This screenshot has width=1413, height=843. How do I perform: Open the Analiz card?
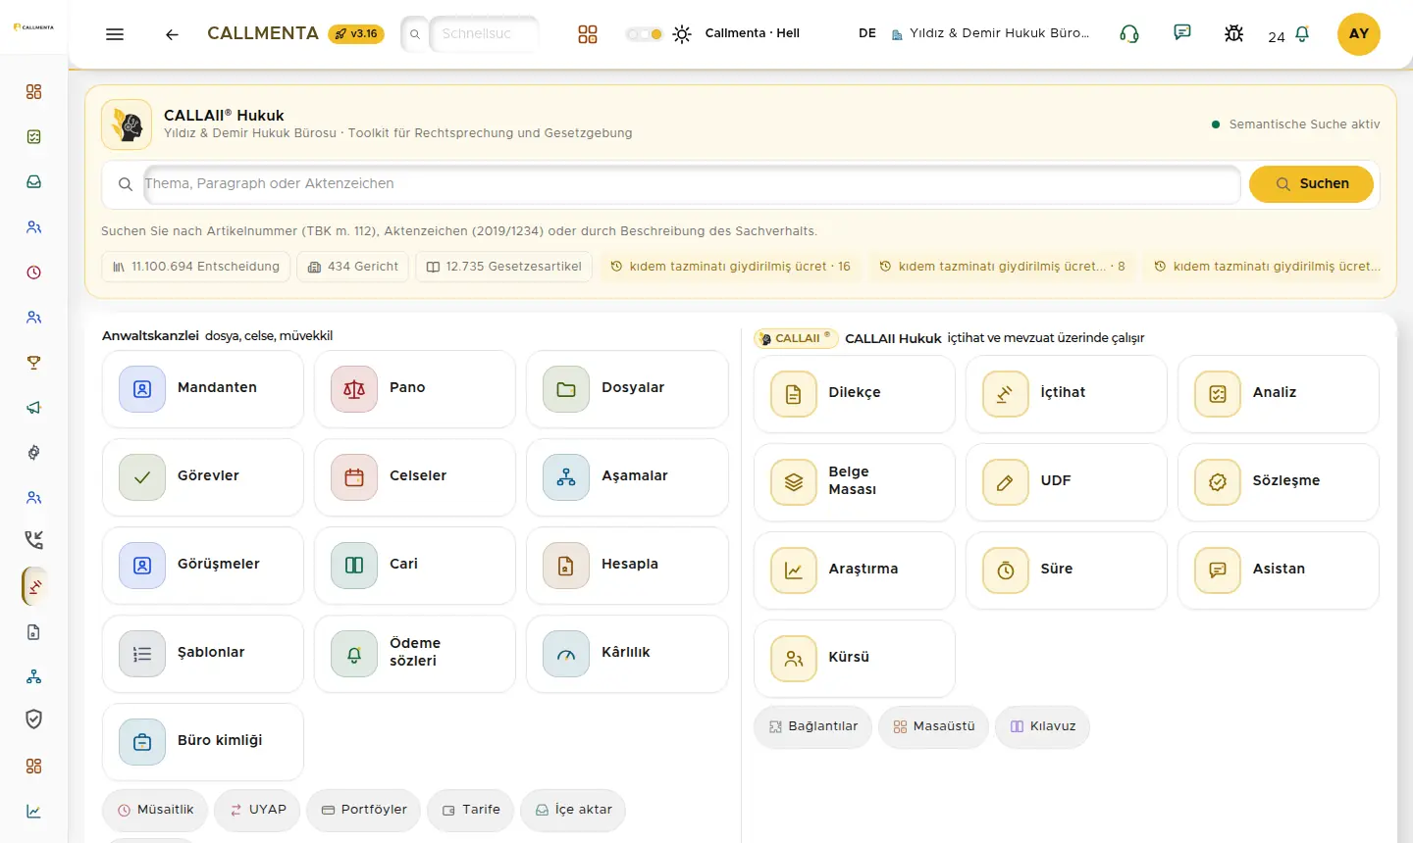click(x=1279, y=394)
